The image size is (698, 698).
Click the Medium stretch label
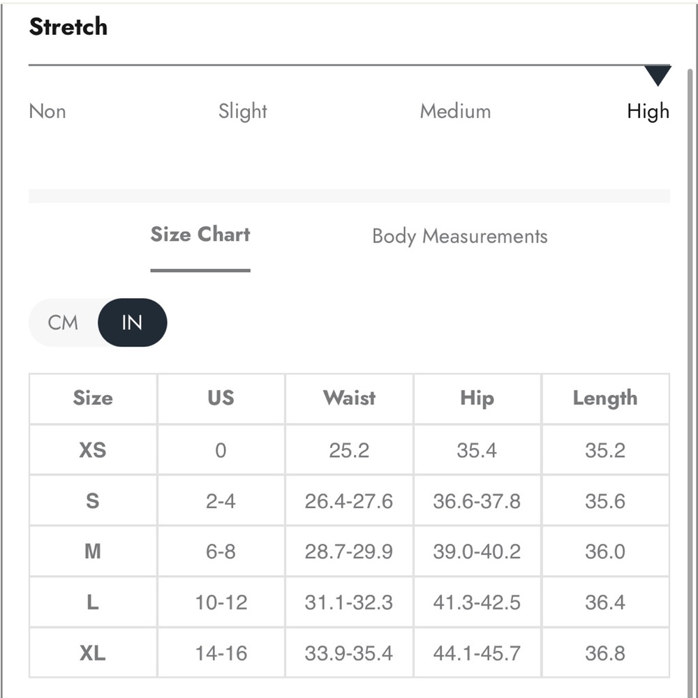(x=455, y=111)
